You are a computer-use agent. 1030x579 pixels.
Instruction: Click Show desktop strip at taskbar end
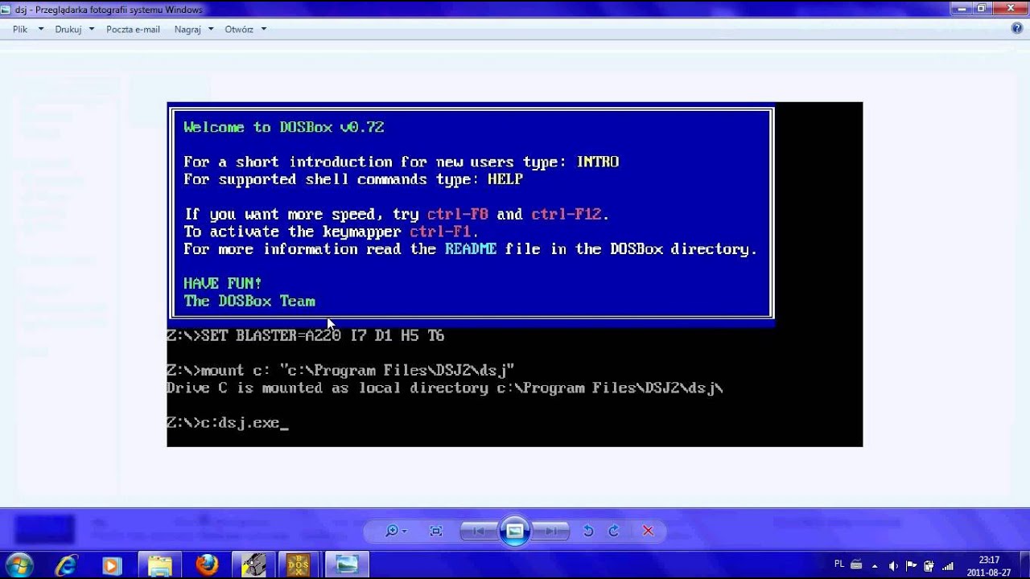[x=1024, y=565]
